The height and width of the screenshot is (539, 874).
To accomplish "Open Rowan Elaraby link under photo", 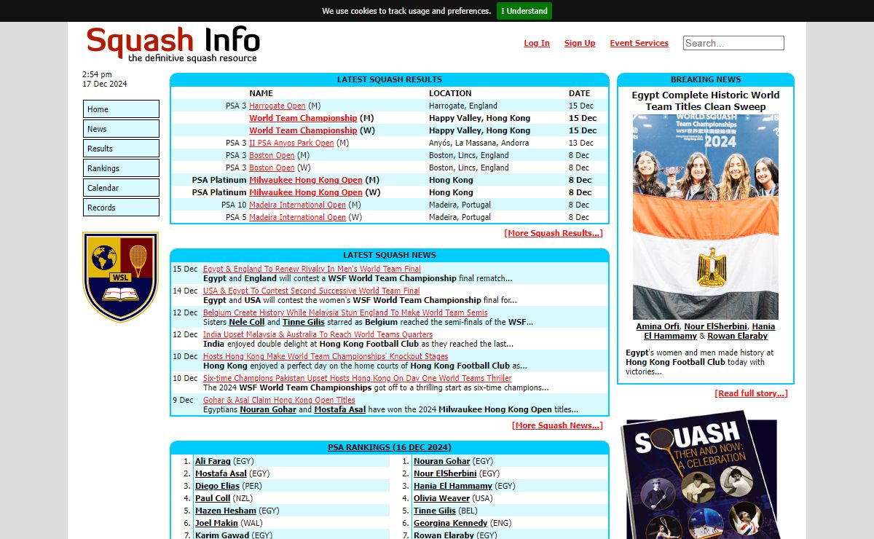I will [x=738, y=336].
